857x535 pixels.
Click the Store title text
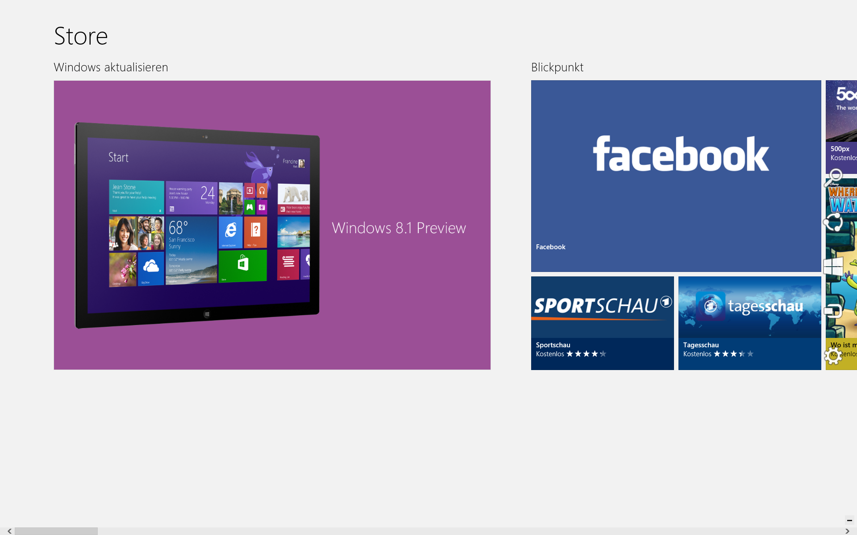tap(81, 36)
